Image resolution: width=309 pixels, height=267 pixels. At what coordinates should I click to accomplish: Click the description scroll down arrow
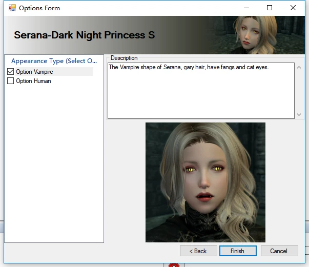click(299, 115)
